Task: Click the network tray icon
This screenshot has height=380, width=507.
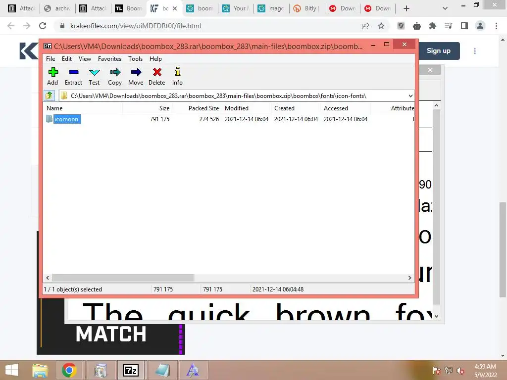Action: point(449,371)
